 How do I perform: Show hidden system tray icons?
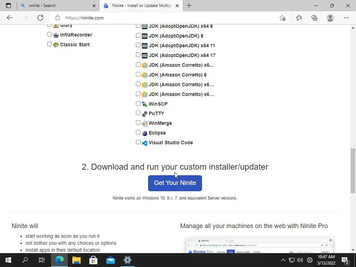tap(283, 260)
